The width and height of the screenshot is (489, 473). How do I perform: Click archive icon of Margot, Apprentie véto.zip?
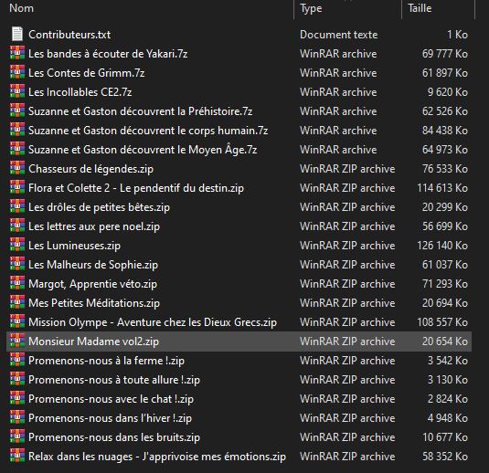coord(17,284)
